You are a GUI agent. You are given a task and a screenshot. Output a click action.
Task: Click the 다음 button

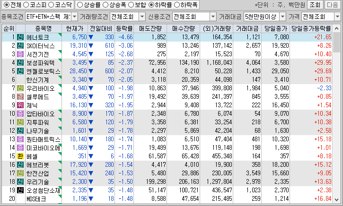click(x=333, y=5)
